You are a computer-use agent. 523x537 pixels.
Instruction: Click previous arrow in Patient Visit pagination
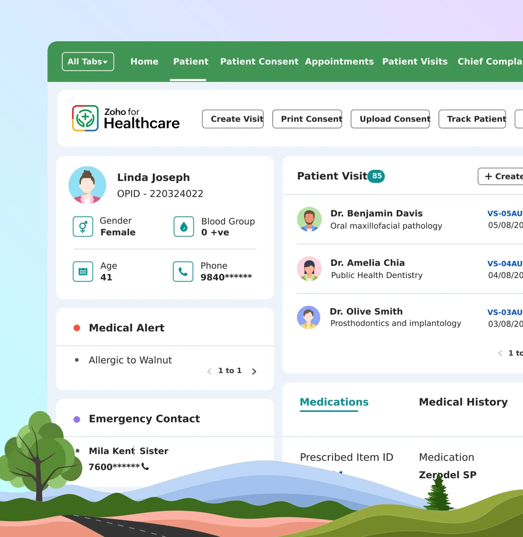500,353
